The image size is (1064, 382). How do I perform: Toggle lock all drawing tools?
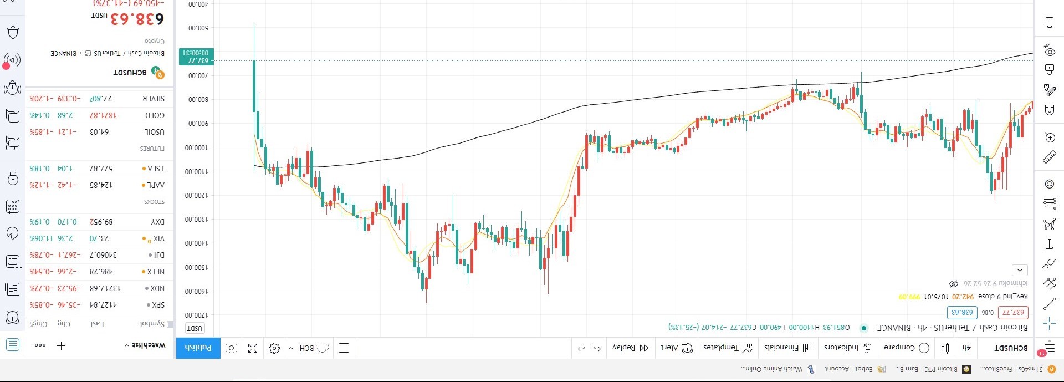tap(1049, 69)
